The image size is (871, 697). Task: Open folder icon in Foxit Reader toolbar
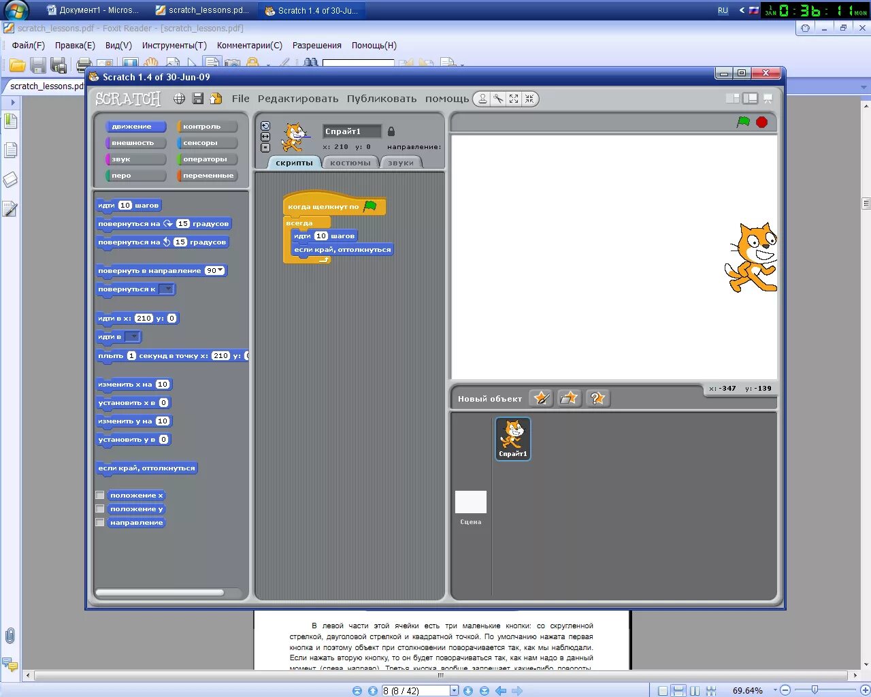(x=17, y=65)
